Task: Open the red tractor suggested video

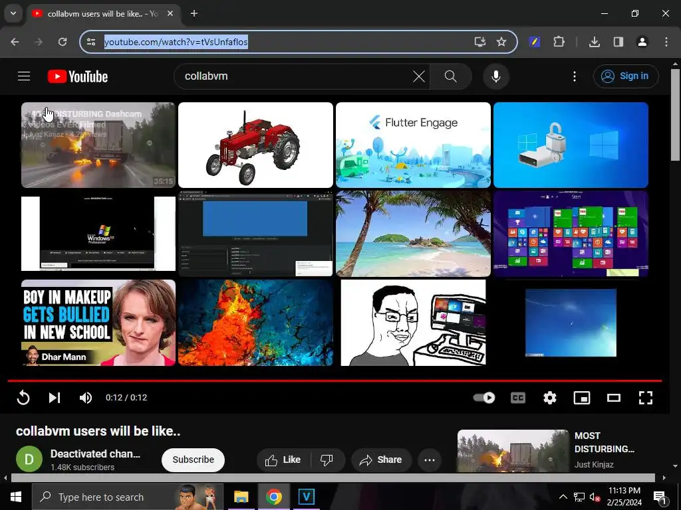Action: point(256,145)
